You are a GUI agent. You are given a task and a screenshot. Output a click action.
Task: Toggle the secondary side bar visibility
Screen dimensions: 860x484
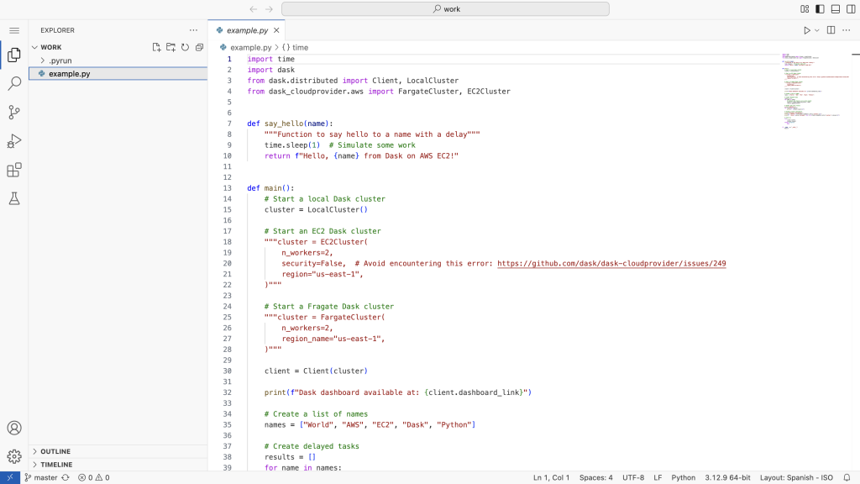coord(850,9)
